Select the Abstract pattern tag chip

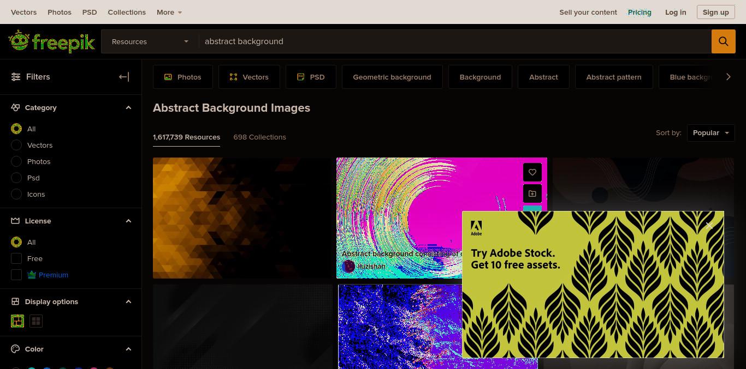614,77
